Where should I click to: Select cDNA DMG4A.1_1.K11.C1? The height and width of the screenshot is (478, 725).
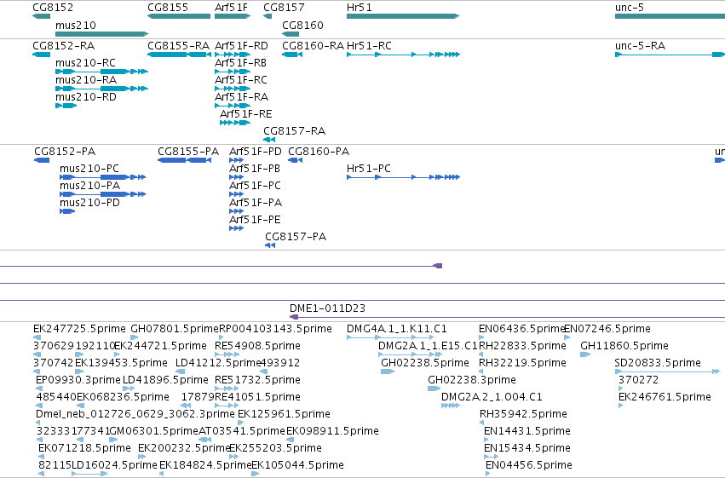[397, 329]
